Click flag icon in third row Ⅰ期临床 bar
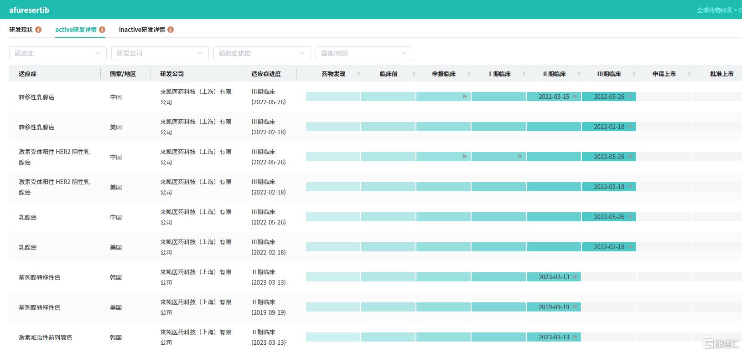The width and height of the screenshot is (742, 352). [520, 157]
